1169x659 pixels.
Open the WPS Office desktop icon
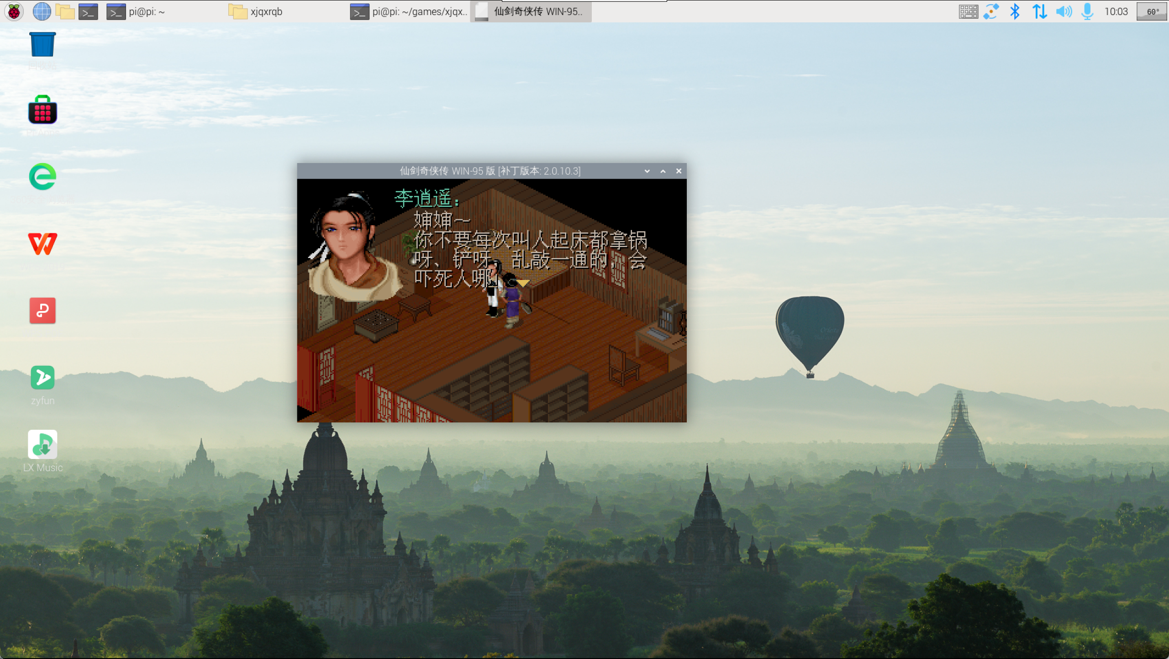coord(42,243)
